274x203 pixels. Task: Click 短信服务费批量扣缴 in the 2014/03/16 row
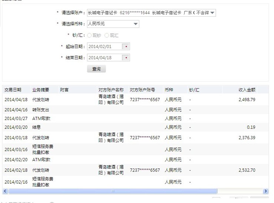[43, 149]
